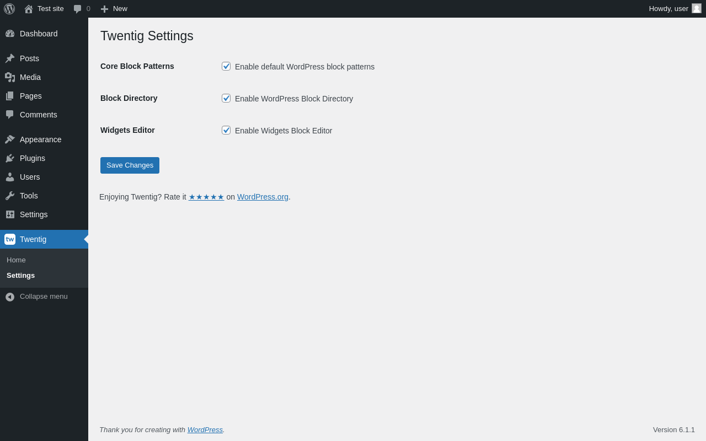This screenshot has height=441, width=706.
Task: Click the five-star rating link
Action: (x=206, y=197)
